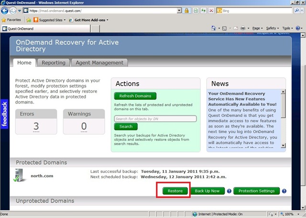Open the recent pages dropdown arrow
Viewport: 306px width, 218px height.
(19, 11)
